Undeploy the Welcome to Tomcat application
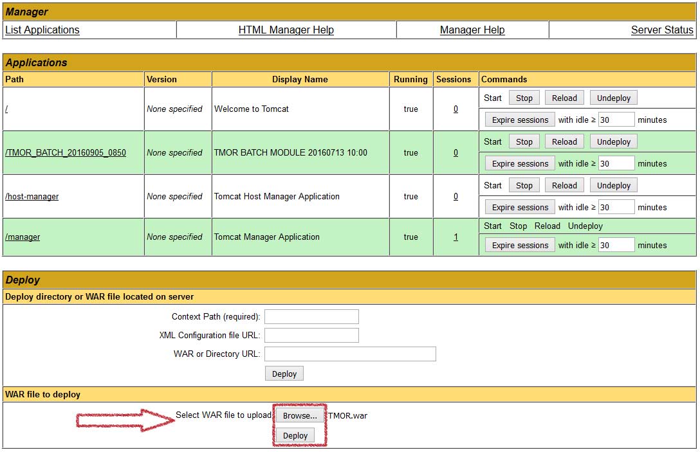Screen dimensions: 700x452 tap(614, 98)
